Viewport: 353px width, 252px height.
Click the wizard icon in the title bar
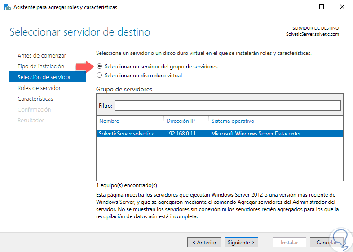click(8, 7)
